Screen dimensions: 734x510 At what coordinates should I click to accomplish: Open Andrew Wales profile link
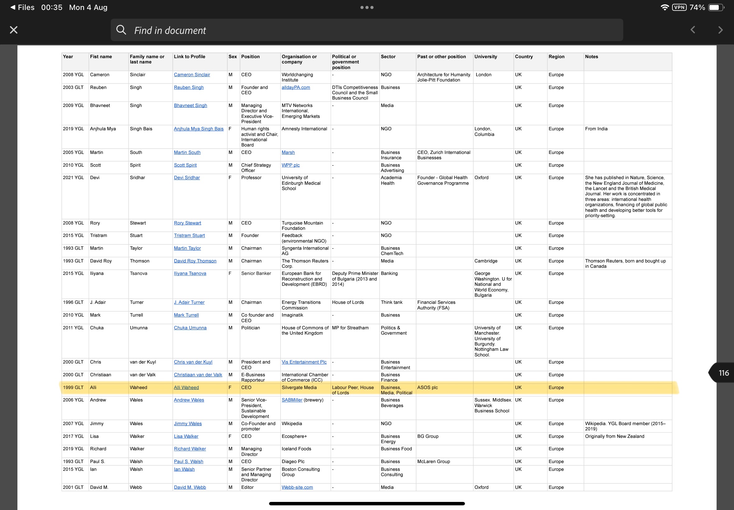(x=189, y=400)
